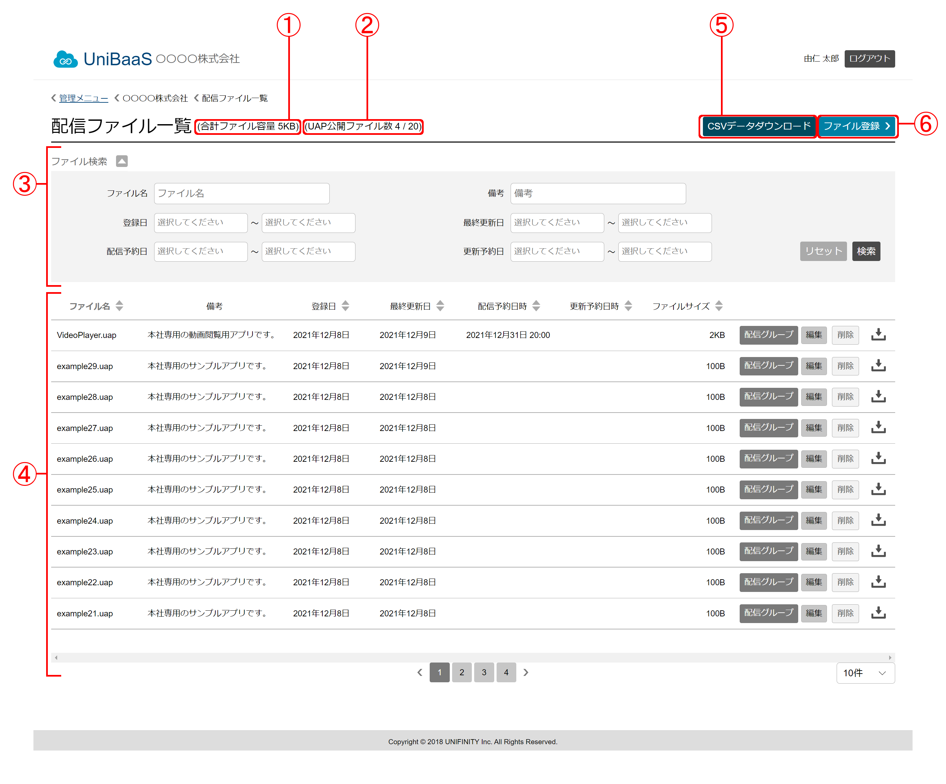Go to the previous page arrow
Screen dimensions: 946x784
[x=420, y=672]
